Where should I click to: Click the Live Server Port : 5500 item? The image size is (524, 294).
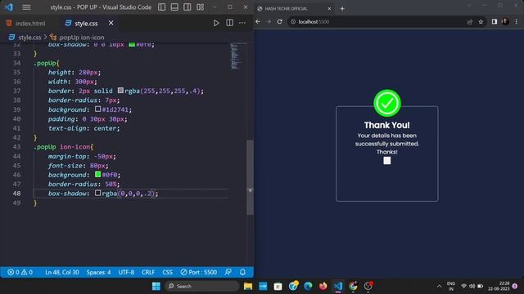pos(198,272)
